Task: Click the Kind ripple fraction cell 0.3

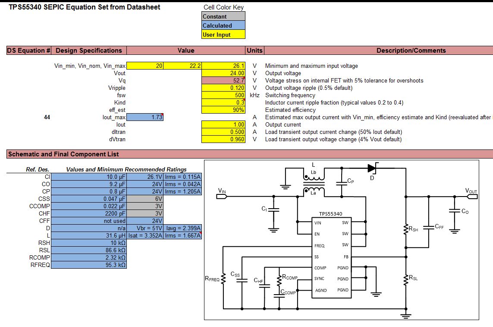Action: (x=223, y=102)
